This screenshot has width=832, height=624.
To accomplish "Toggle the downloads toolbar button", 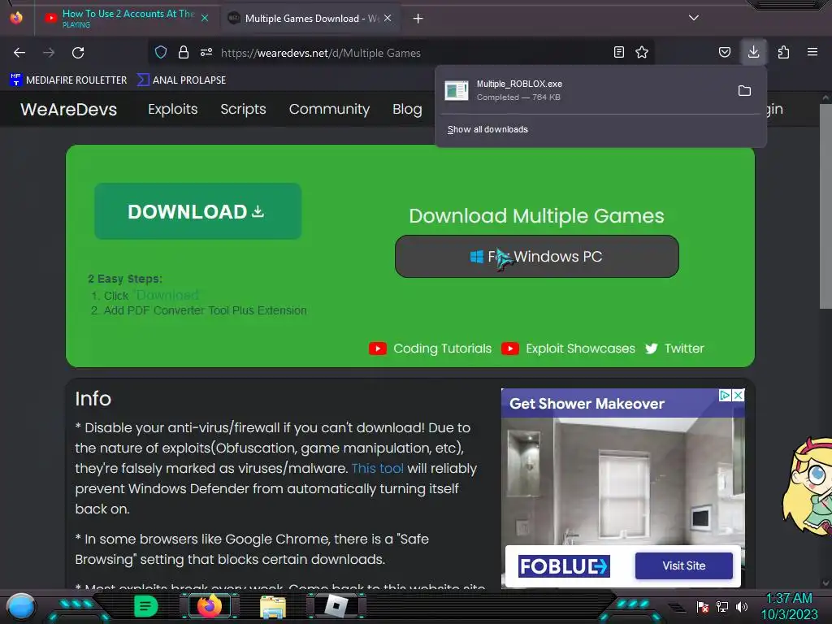I will [x=753, y=52].
